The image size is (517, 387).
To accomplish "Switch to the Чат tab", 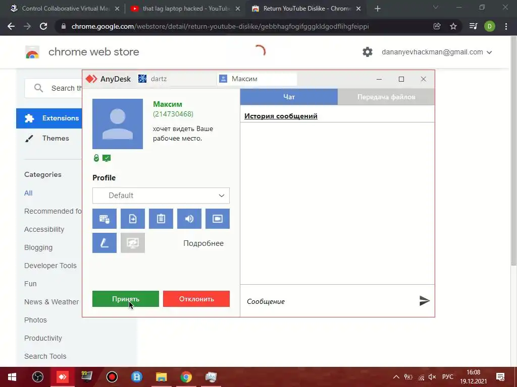I will point(289,97).
